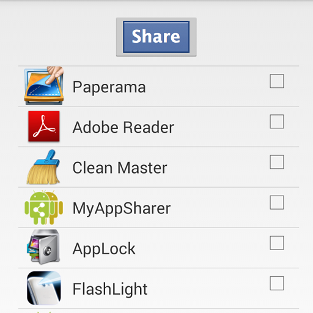Click the FlashLight text label

click(x=110, y=289)
